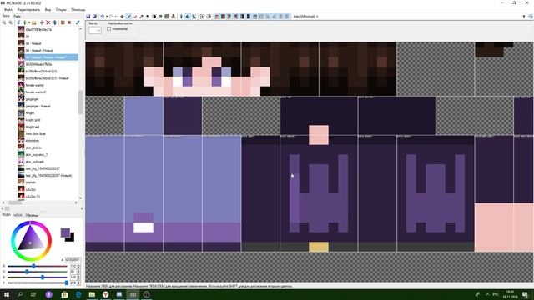The height and width of the screenshot is (300, 534).
Task: Click the blue B channel slider
Action: [x=38, y=277]
